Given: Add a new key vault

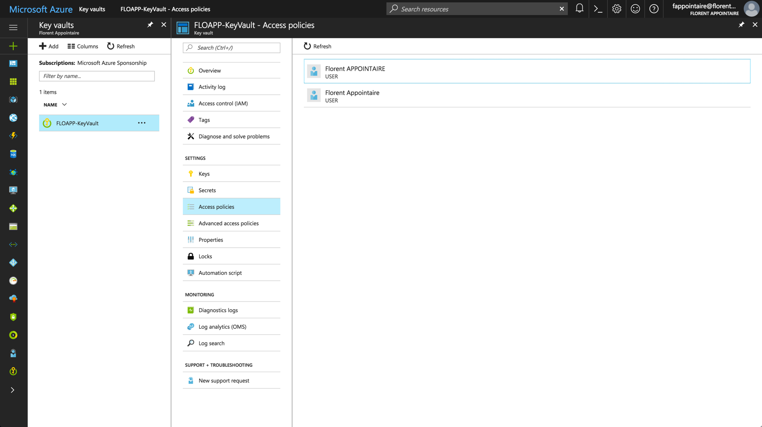Looking at the screenshot, I should click(x=49, y=46).
